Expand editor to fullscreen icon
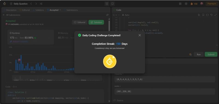219x104 pixels. coord(215,15)
